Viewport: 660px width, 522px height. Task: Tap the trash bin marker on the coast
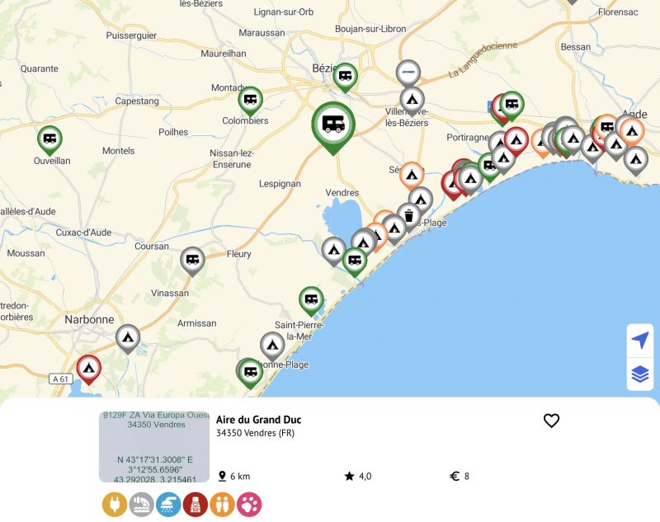[408, 216]
